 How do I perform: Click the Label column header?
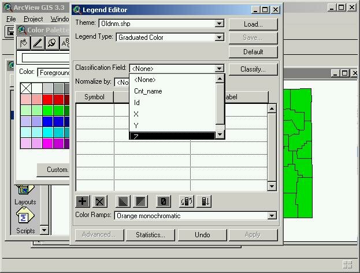(247, 97)
